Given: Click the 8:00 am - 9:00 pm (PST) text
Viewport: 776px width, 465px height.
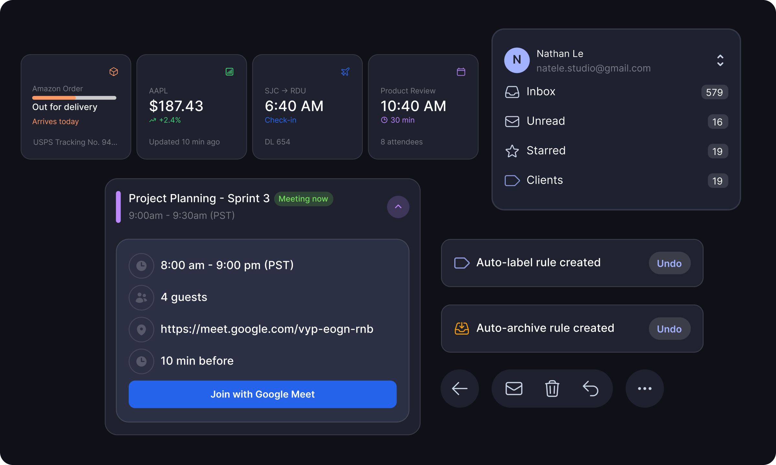Looking at the screenshot, I should [x=227, y=265].
